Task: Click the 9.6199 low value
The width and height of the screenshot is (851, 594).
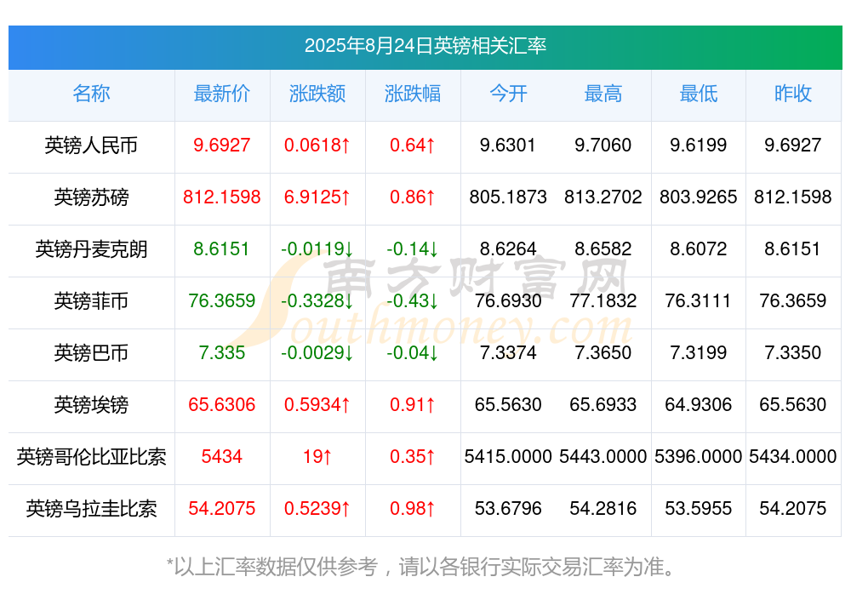Action: click(x=699, y=145)
